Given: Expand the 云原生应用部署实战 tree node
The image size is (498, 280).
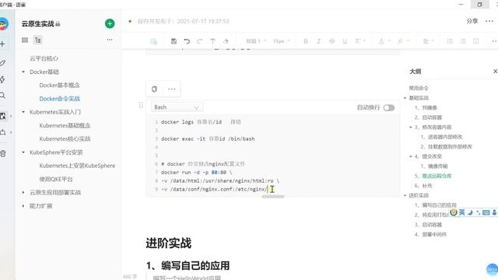Looking at the screenshot, I should pos(23,192).
